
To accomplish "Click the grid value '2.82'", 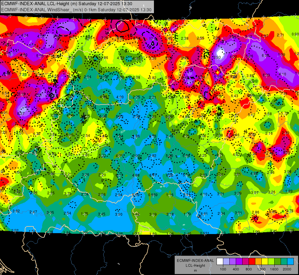I will 152,156.
